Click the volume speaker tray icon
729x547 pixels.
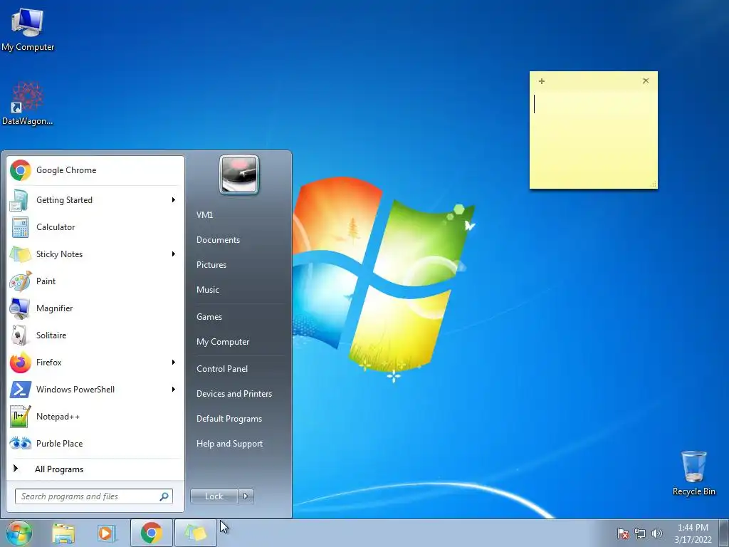click(656, 533)
